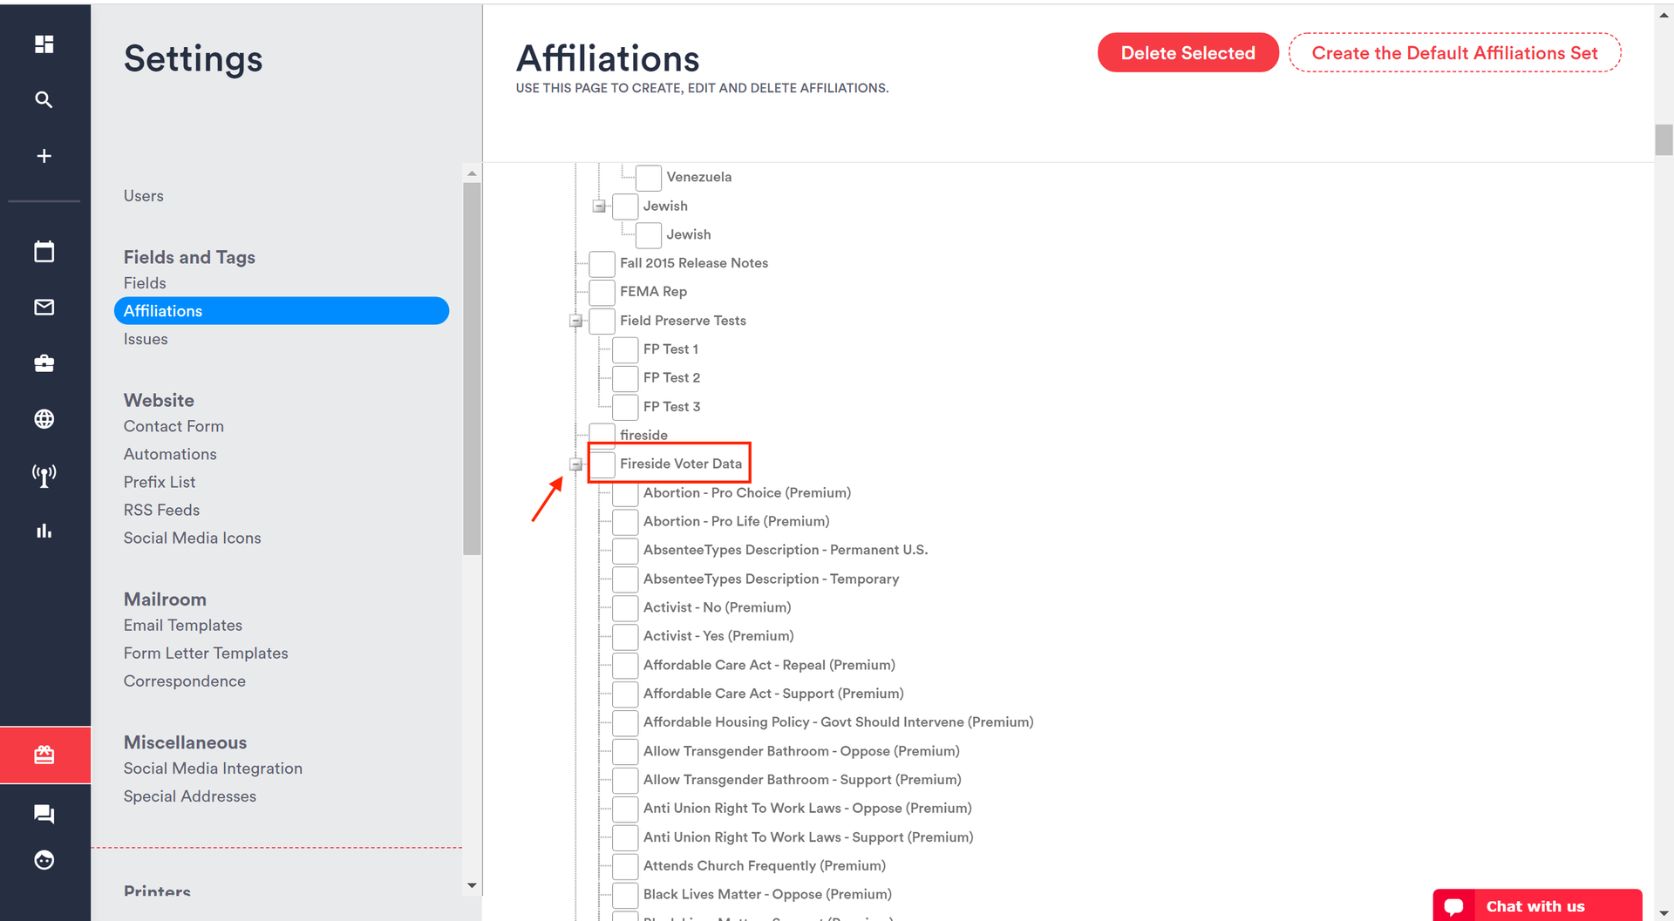1674x921 pixels.
Task: Check the FEMA Rep checkbox
Action: 602,292
